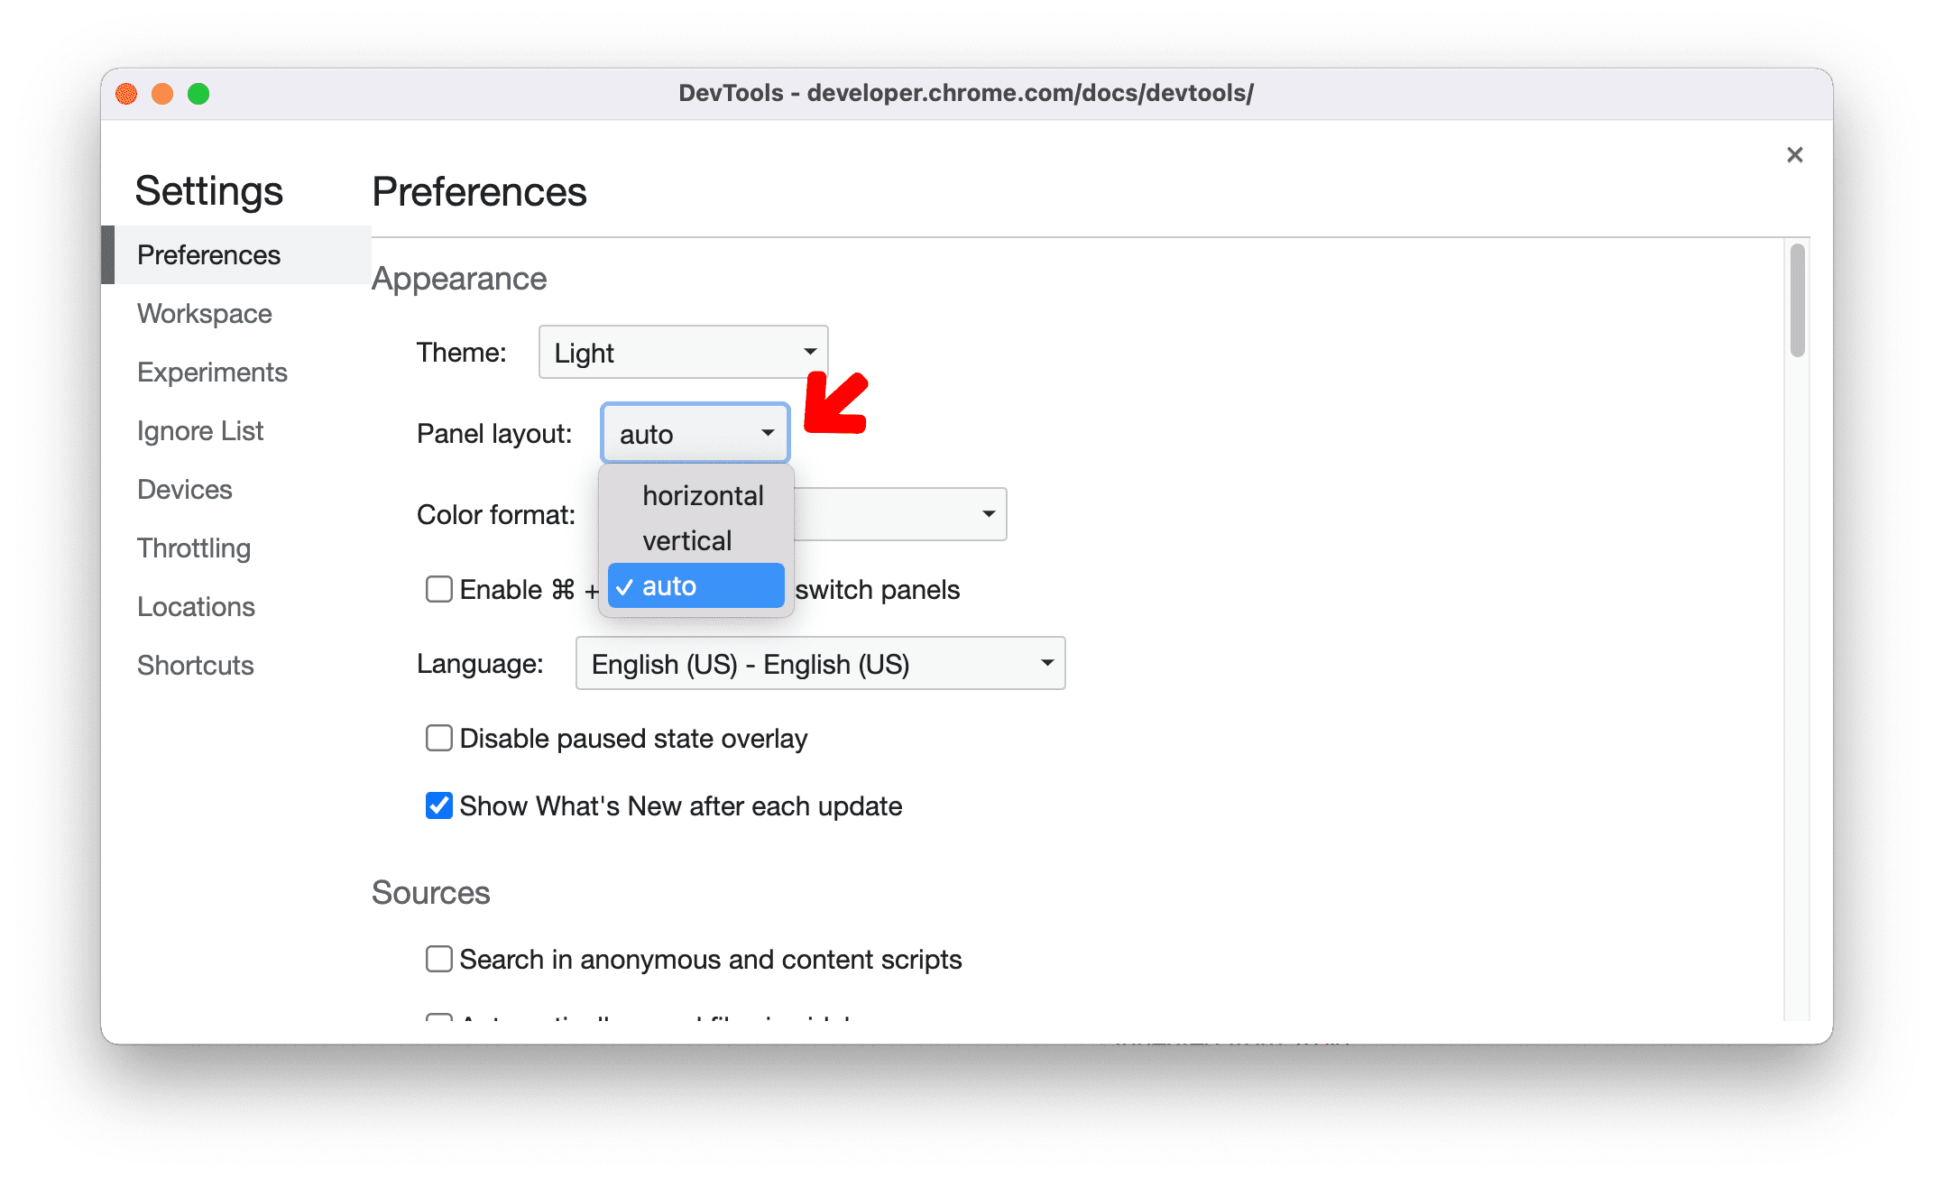Click the Ignore List settings sidebar item
The image size is (1934, 1178).
click(x=198, y=429)
